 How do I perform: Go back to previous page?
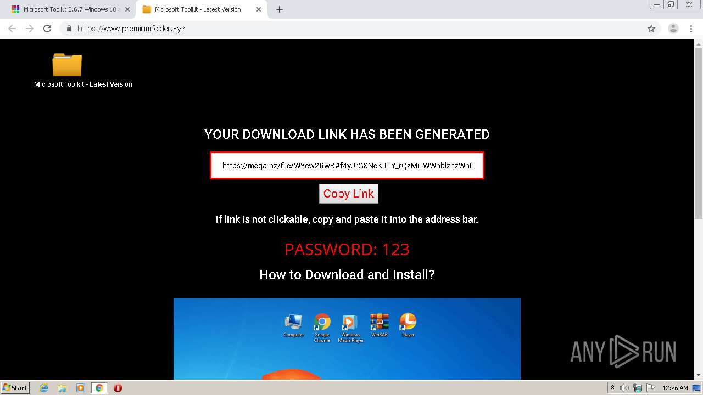[x=12, y=29]
